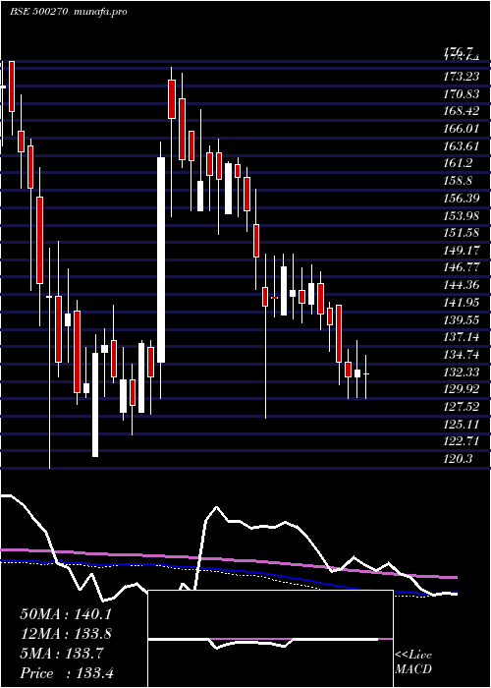Click the 170.83 price axis label
Viewport: 491px width, 688px height.
tap(462, 94)
